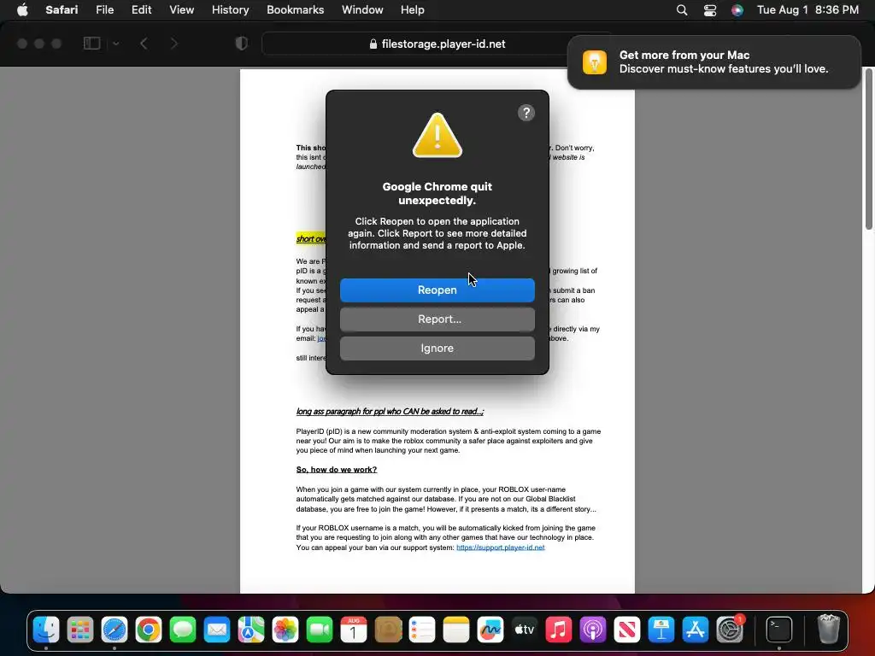Open Calendar icon in the Dock
This screenshot has width=875, height=656.
point(353,630)
